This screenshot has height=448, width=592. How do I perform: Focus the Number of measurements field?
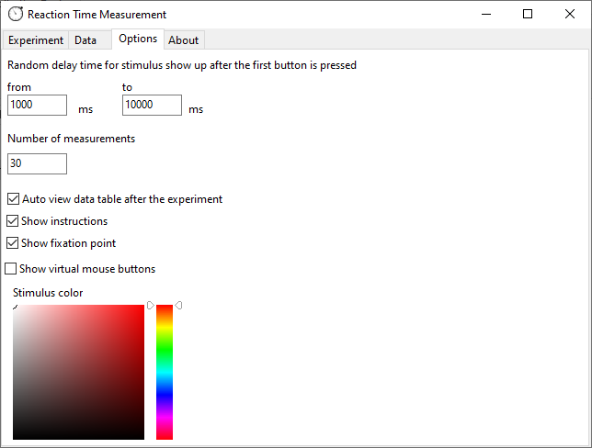(x=37, y=163)
